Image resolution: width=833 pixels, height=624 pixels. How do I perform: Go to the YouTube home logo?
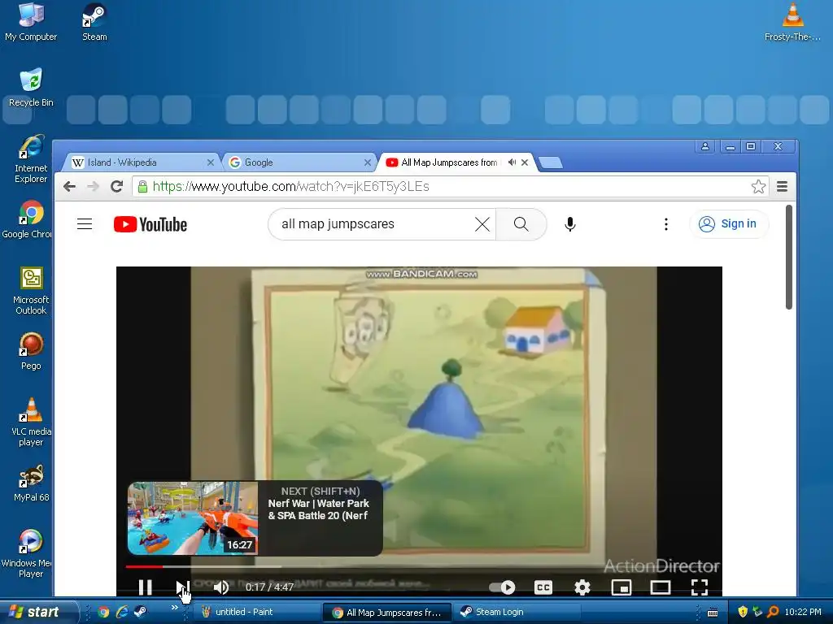150,224
